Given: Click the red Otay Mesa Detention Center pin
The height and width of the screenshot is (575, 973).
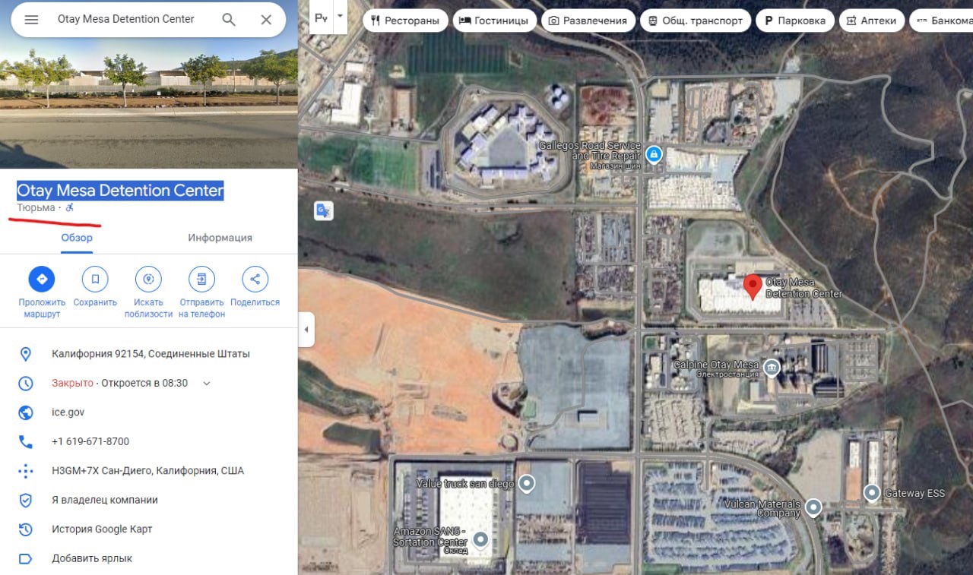Looking at the screenshot, I should click(753, 287).
